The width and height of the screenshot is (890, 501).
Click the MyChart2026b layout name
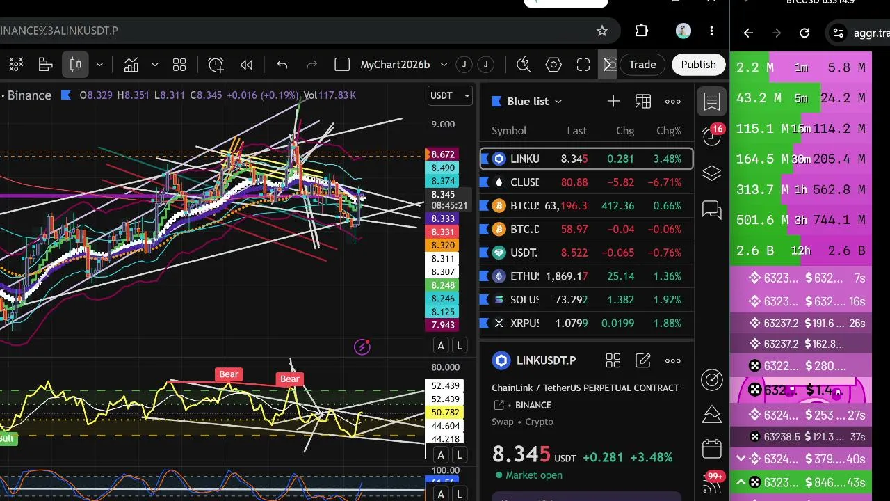(395, 65)
